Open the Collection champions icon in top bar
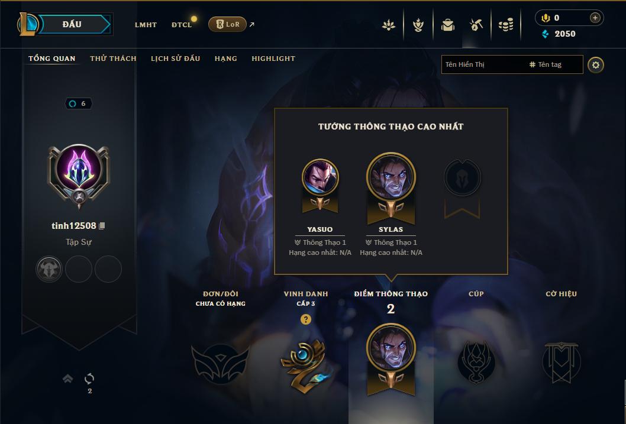This screenshot has height=424, width=626. click(x=389, y=25)
